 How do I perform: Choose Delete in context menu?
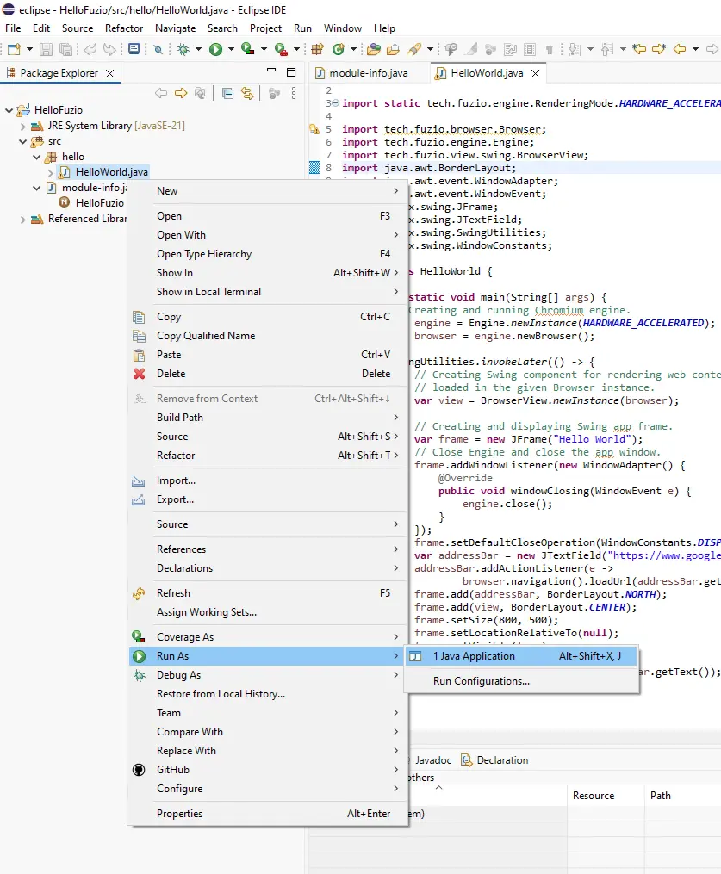pos(268,374)
